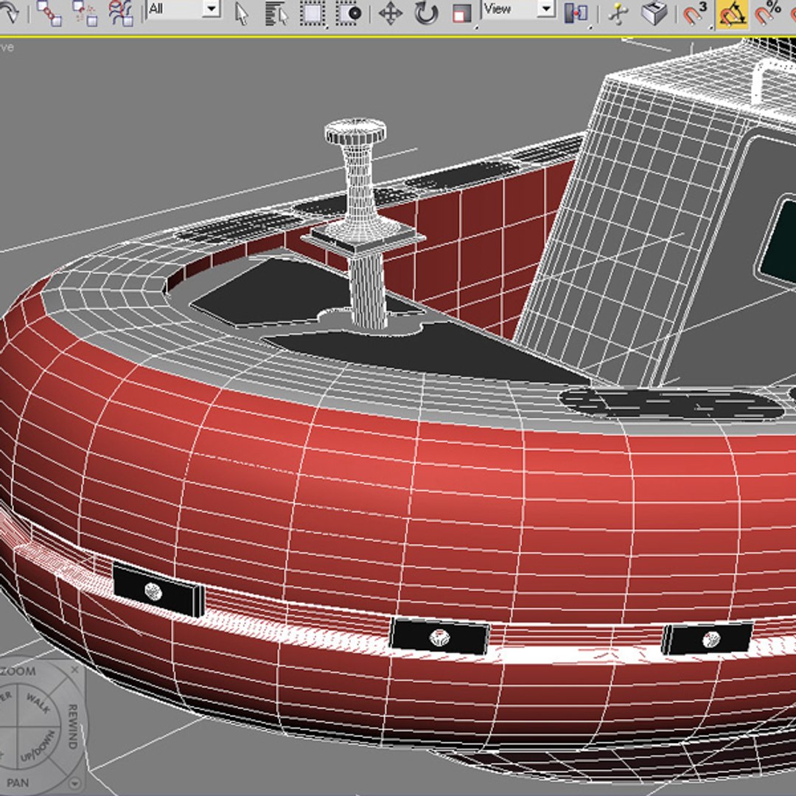Toggle the 3D Snaps magnet icon
This screenshot has width=796, height=796.
click(694, 13)
